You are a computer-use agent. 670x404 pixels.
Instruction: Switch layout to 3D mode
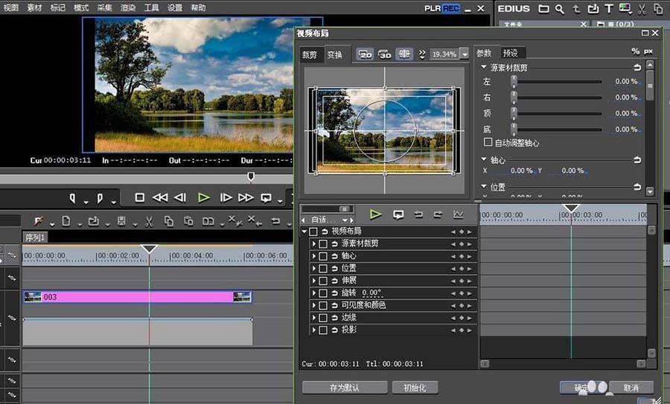(384, 54)
